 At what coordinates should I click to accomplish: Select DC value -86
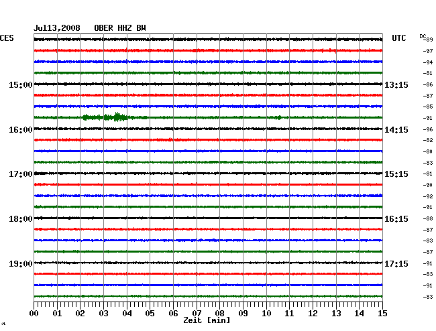coord(428,84)
